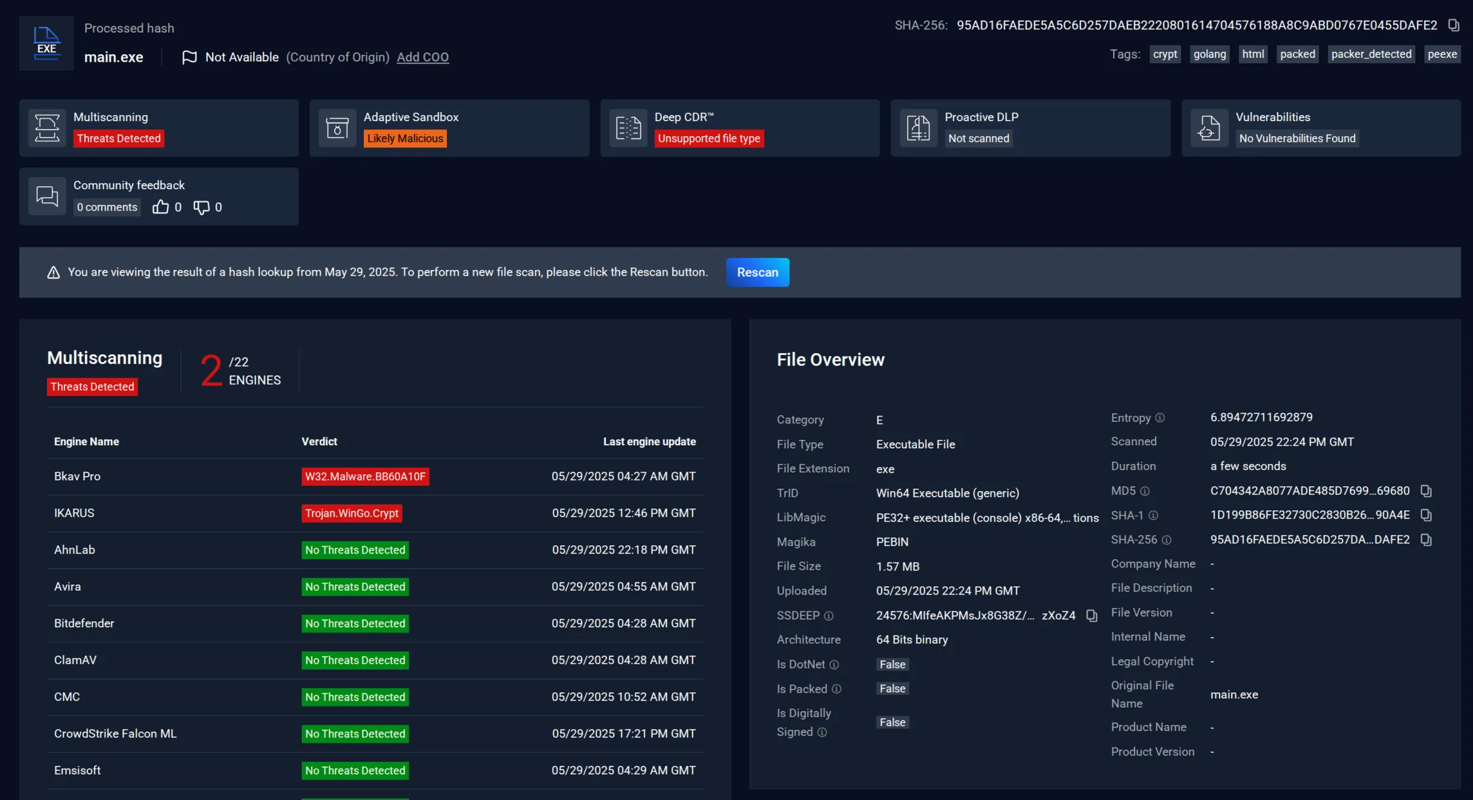The width and height of the screenshot is (1473, 800).
Task: Show info tooltip for MD5
Action: tap(1145, 491)
